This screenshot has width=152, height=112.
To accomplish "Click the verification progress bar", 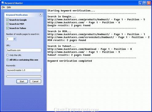I will [x=24, y=76].
